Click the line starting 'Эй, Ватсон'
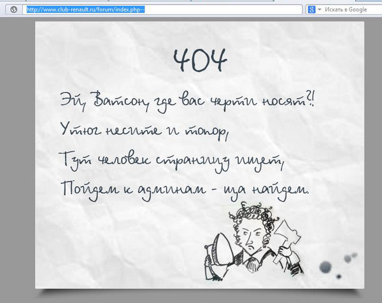 point(189,100)
